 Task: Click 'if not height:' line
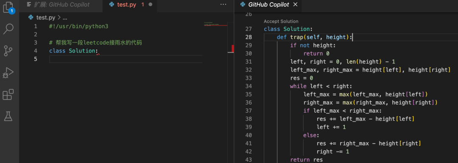point(313,45)
